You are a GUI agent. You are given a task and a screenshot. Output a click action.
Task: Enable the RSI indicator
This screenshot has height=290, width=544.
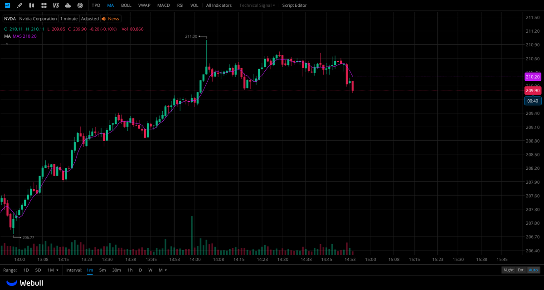pyautogui.click(x=180, y=5)
